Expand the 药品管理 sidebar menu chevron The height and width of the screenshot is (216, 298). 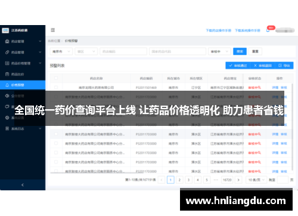40,53
